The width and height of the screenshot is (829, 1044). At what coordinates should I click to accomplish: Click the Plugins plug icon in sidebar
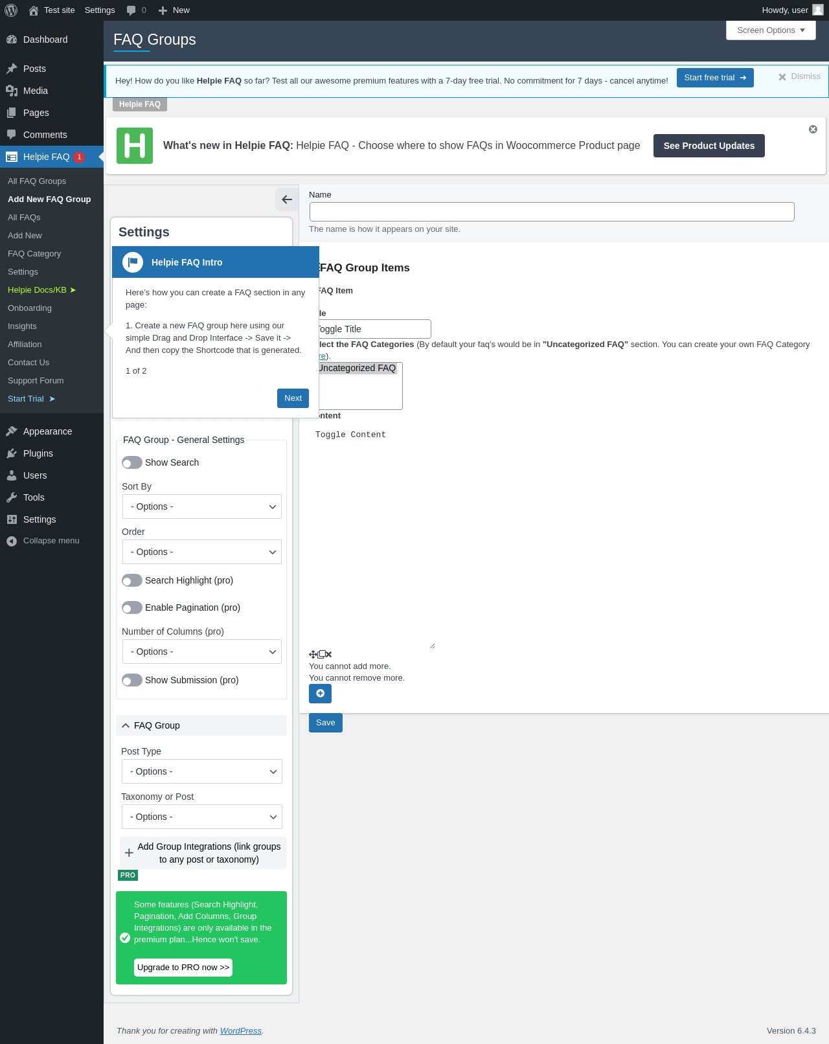pos(12,453)
